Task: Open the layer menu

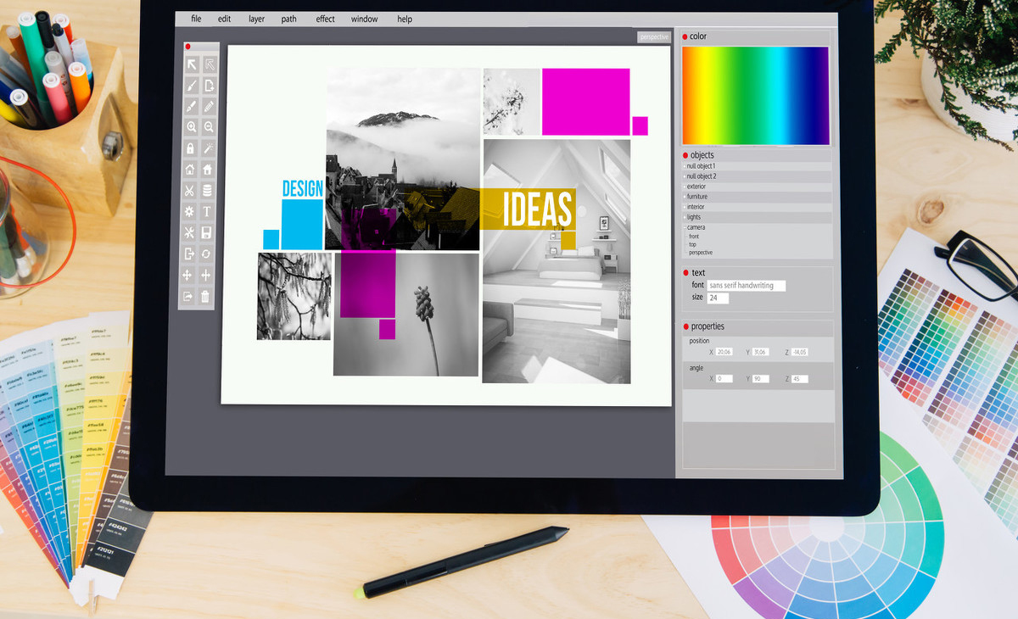Action: click(256, 19)
